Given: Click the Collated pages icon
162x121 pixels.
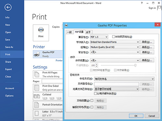Looking at the screenshot, I should pyautogui.click(x=37, y=96).
